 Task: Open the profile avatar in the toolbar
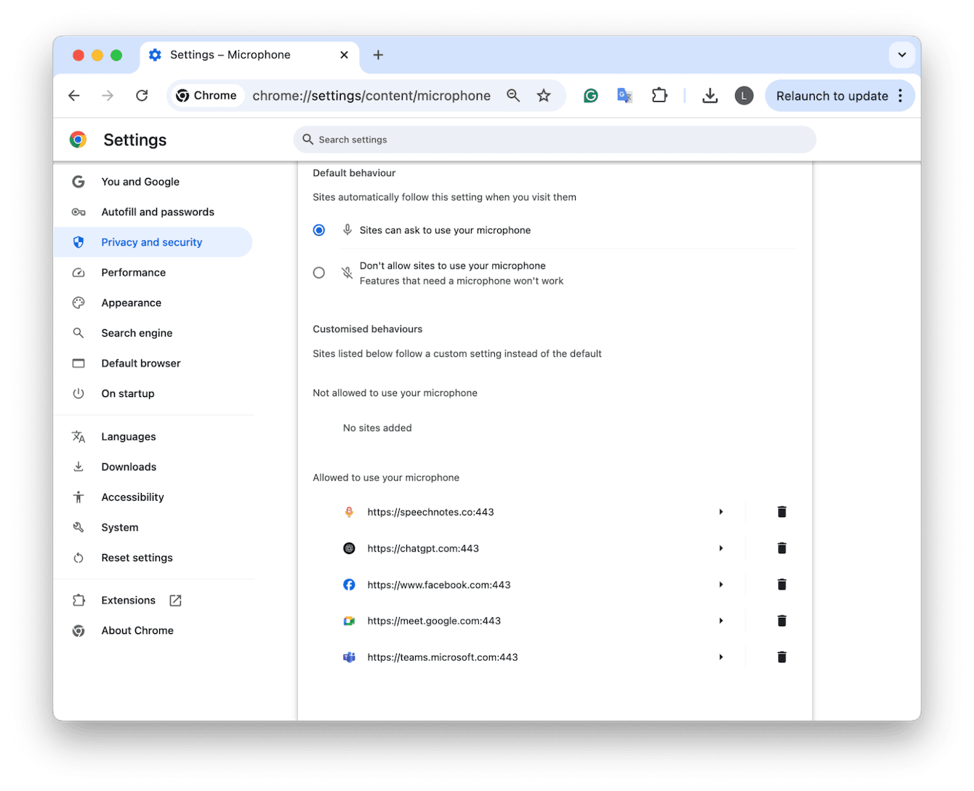pyautogui.click(x=744, y=95)
